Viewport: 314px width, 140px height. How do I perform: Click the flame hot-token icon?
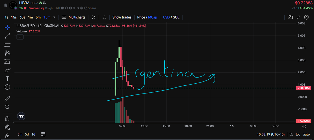pos(40,3)
